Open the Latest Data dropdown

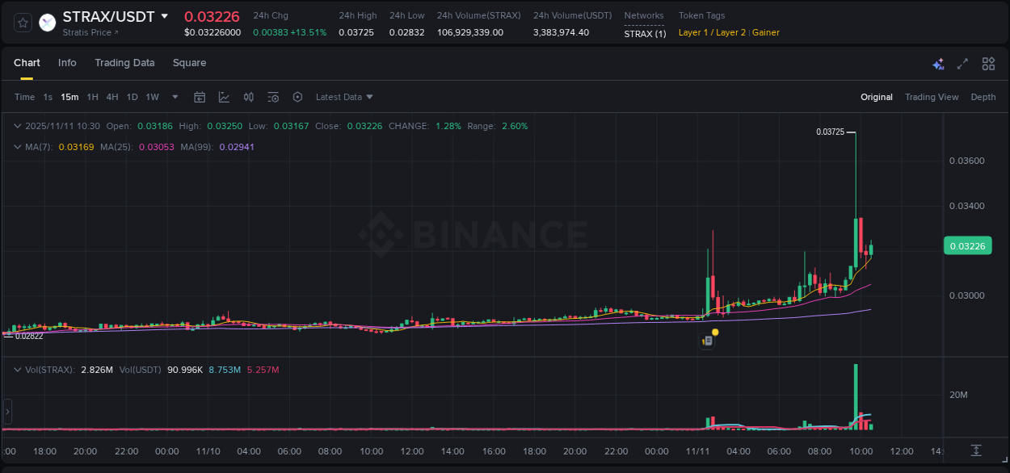point(344,97)
